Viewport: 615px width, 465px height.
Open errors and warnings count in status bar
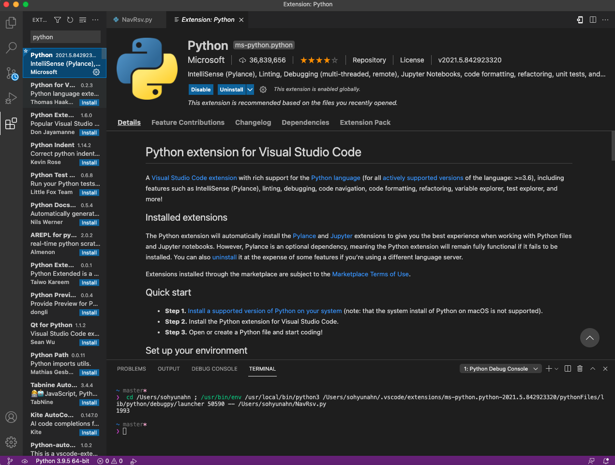coord(110,461)
